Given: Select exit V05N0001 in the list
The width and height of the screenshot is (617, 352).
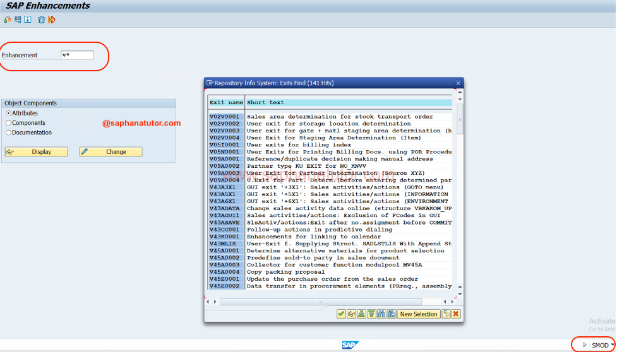Looking at the screenshot, I should (224, 152).
